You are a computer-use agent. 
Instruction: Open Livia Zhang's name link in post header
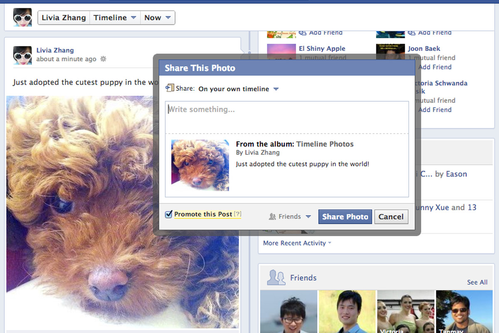(55, 50)
